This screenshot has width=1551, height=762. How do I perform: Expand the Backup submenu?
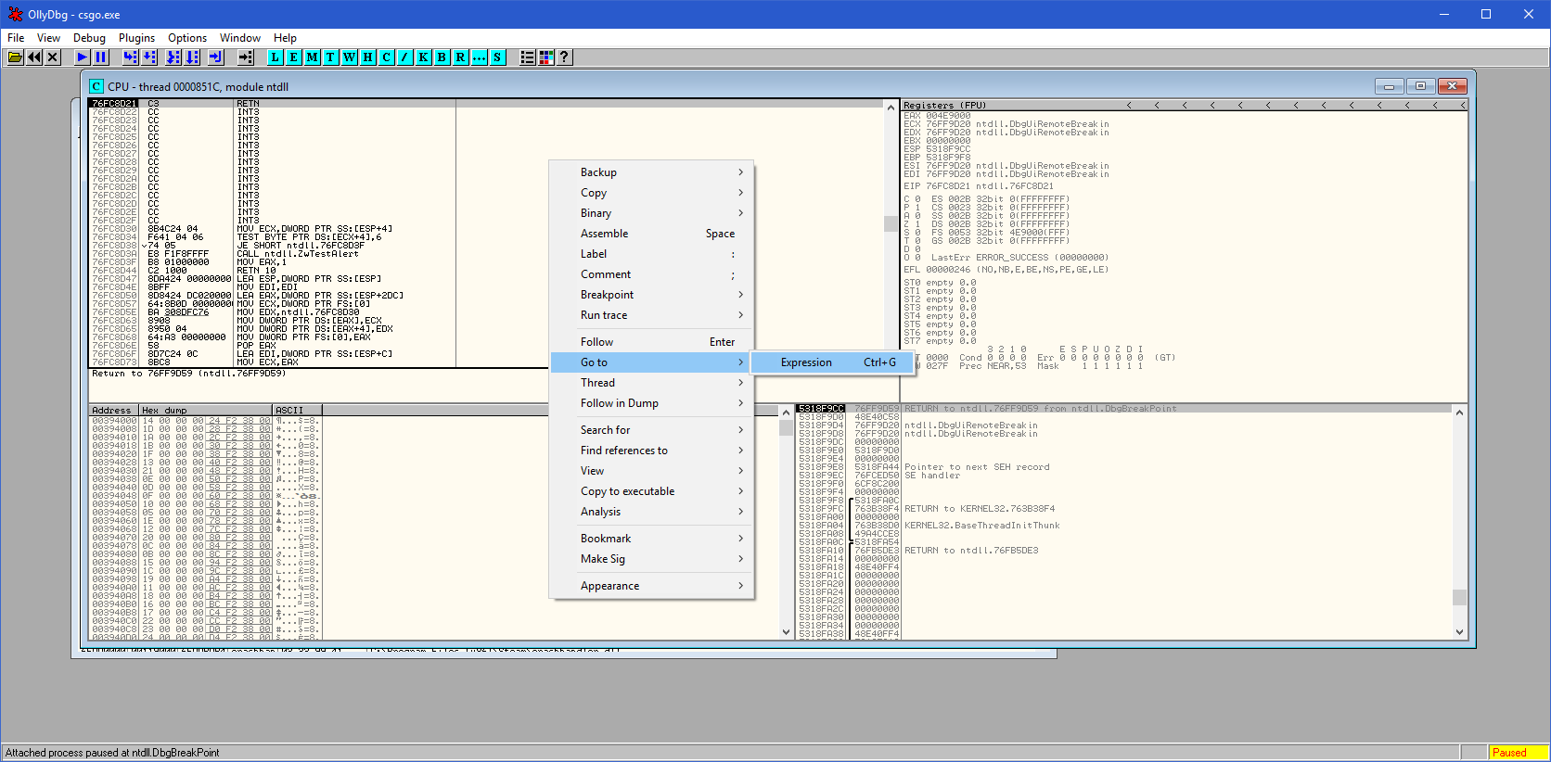click(x=652, y=172)
